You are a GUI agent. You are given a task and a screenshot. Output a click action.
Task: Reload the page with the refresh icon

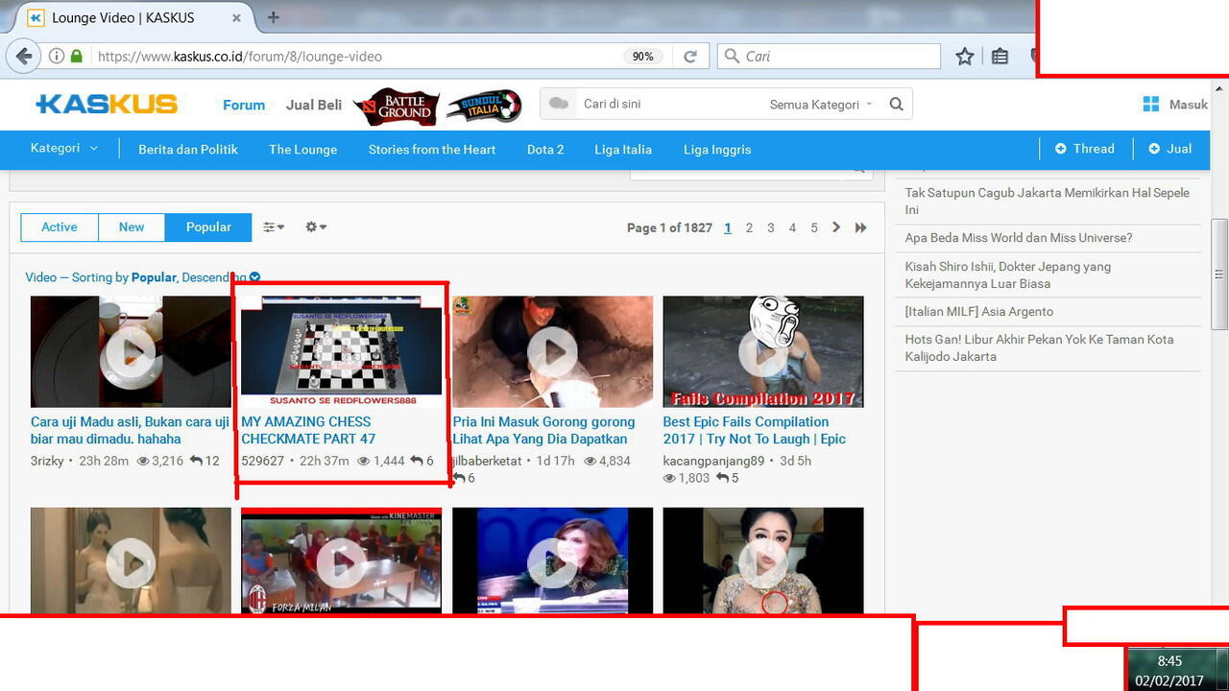pos(689,57)
